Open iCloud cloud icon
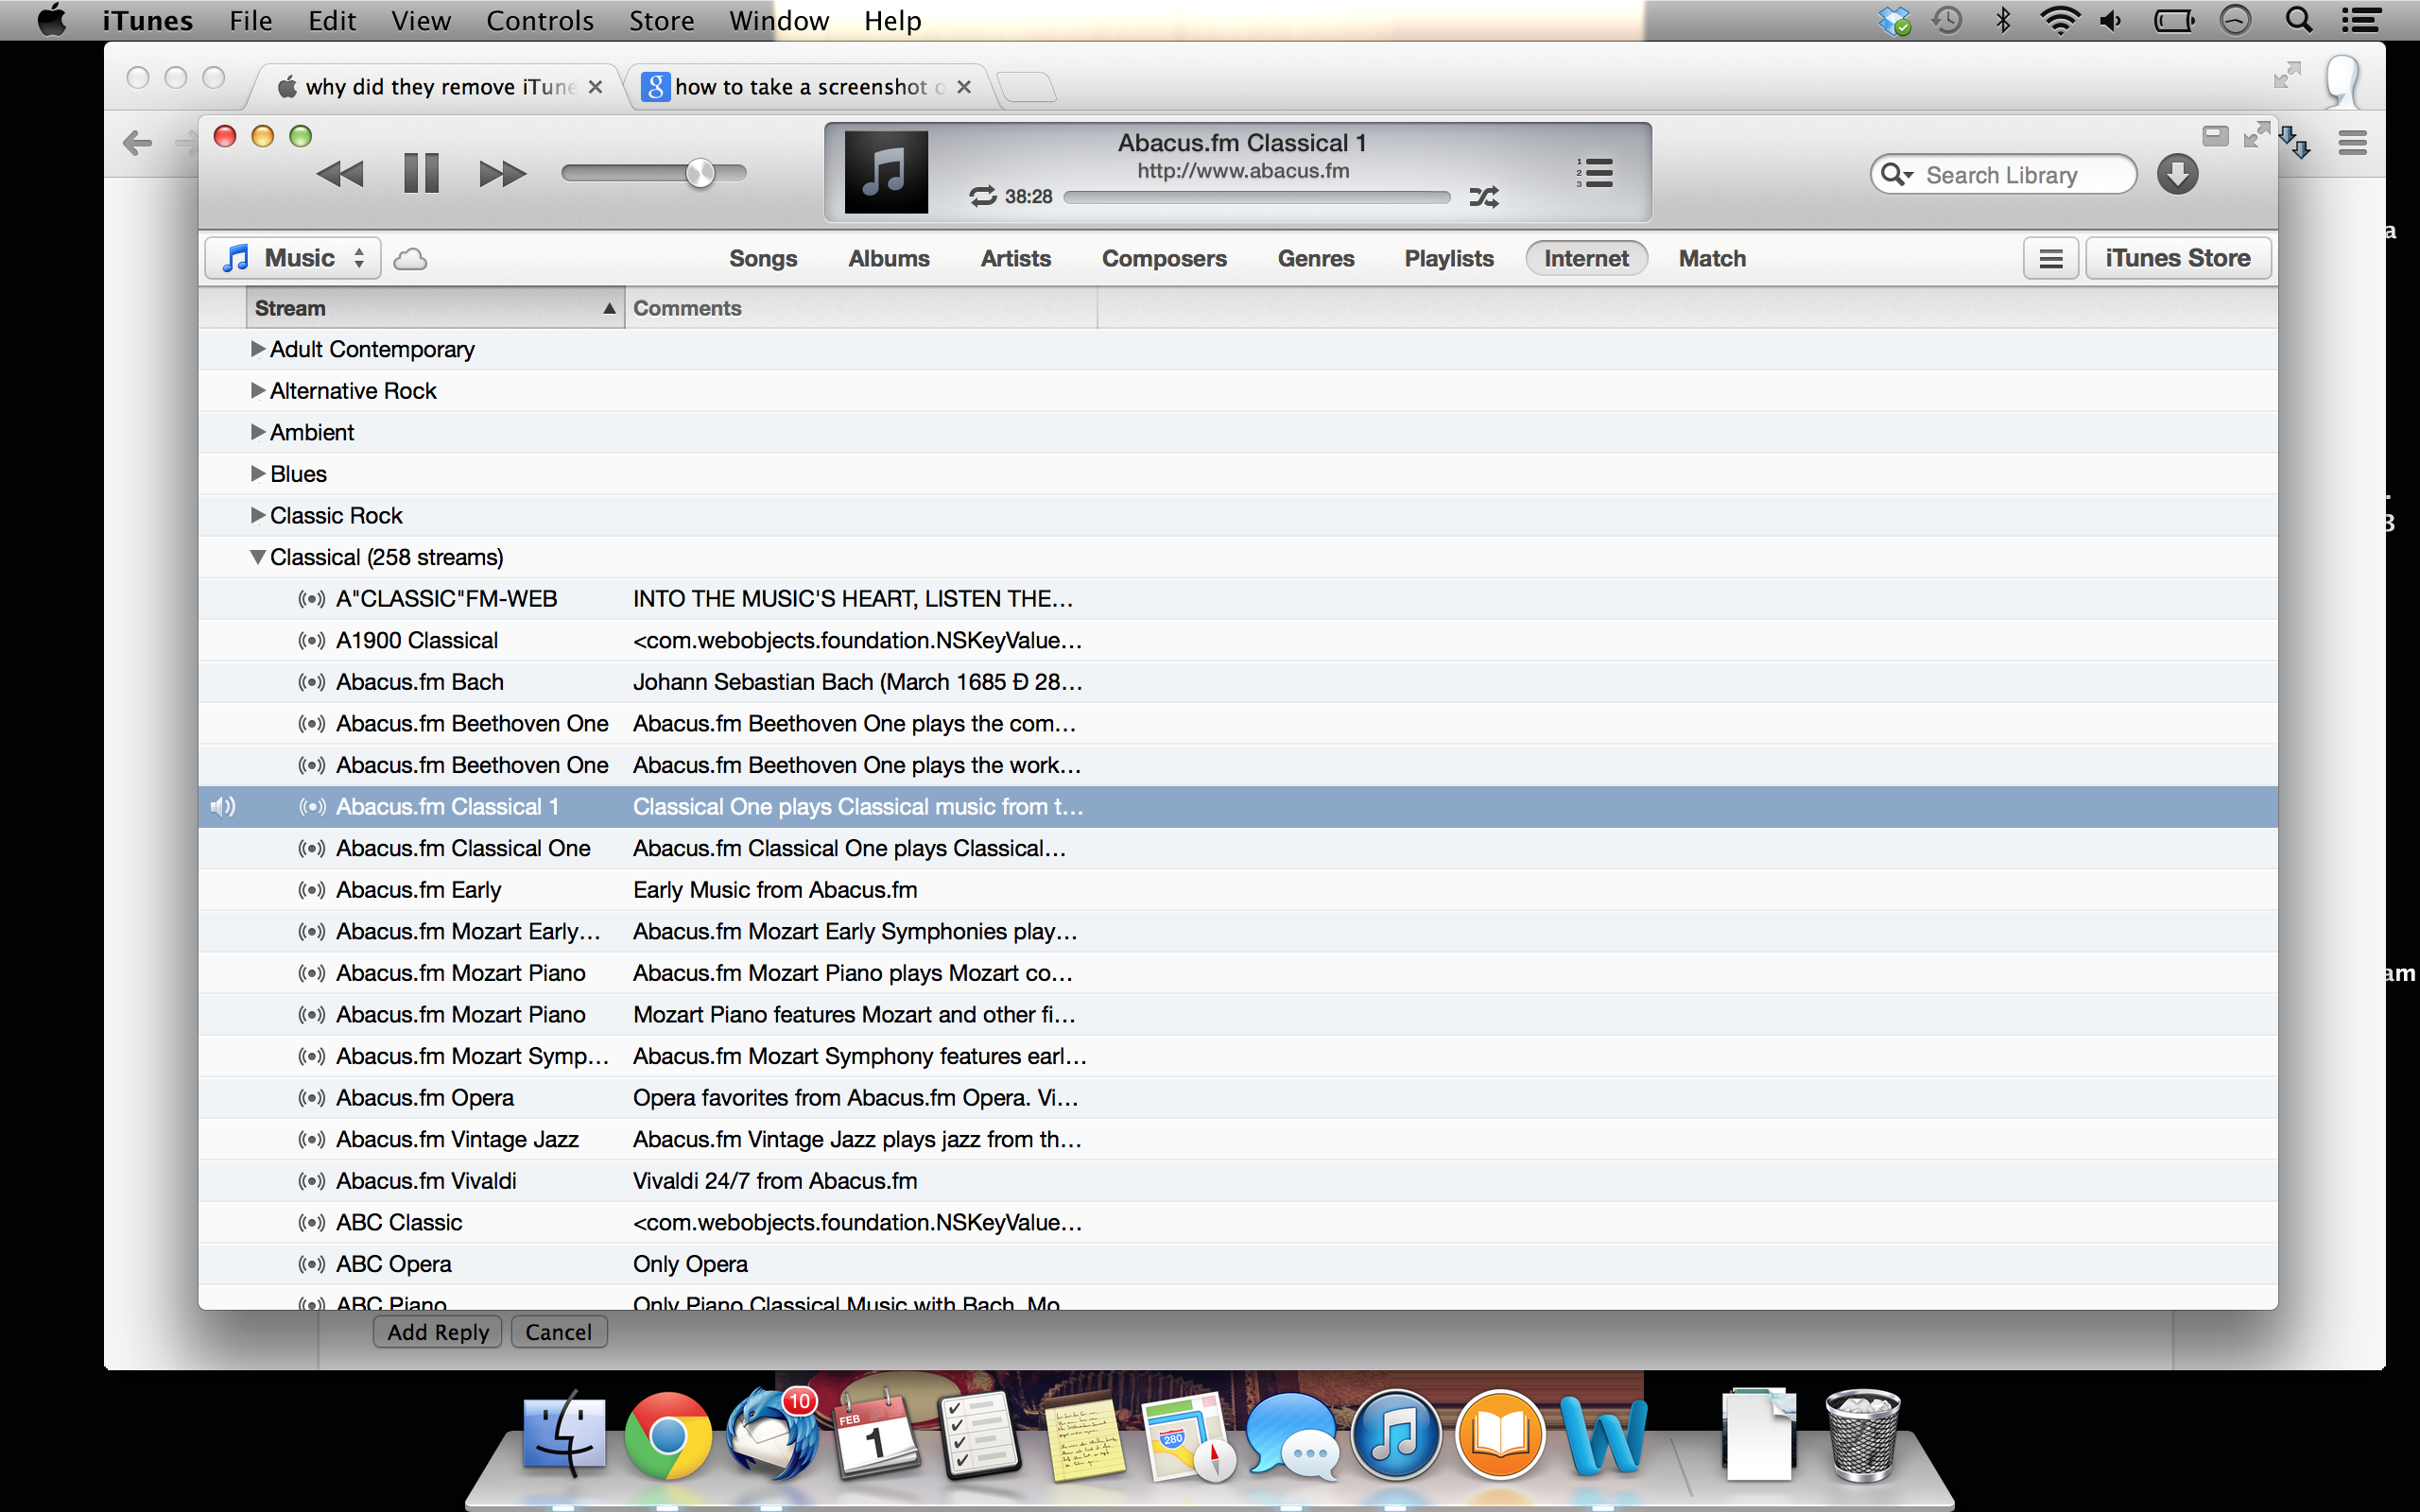 410,259
